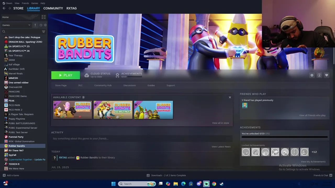Switch to the STORE tab
Screen dimensions: 335x188
click(18, 8)
